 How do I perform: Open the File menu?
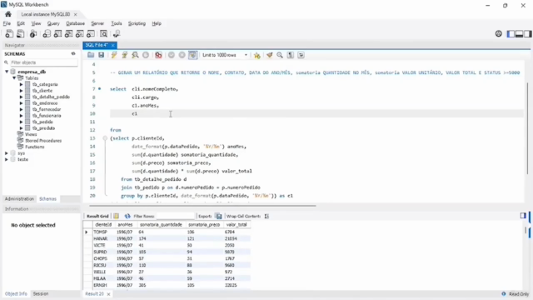click(7, 23)
